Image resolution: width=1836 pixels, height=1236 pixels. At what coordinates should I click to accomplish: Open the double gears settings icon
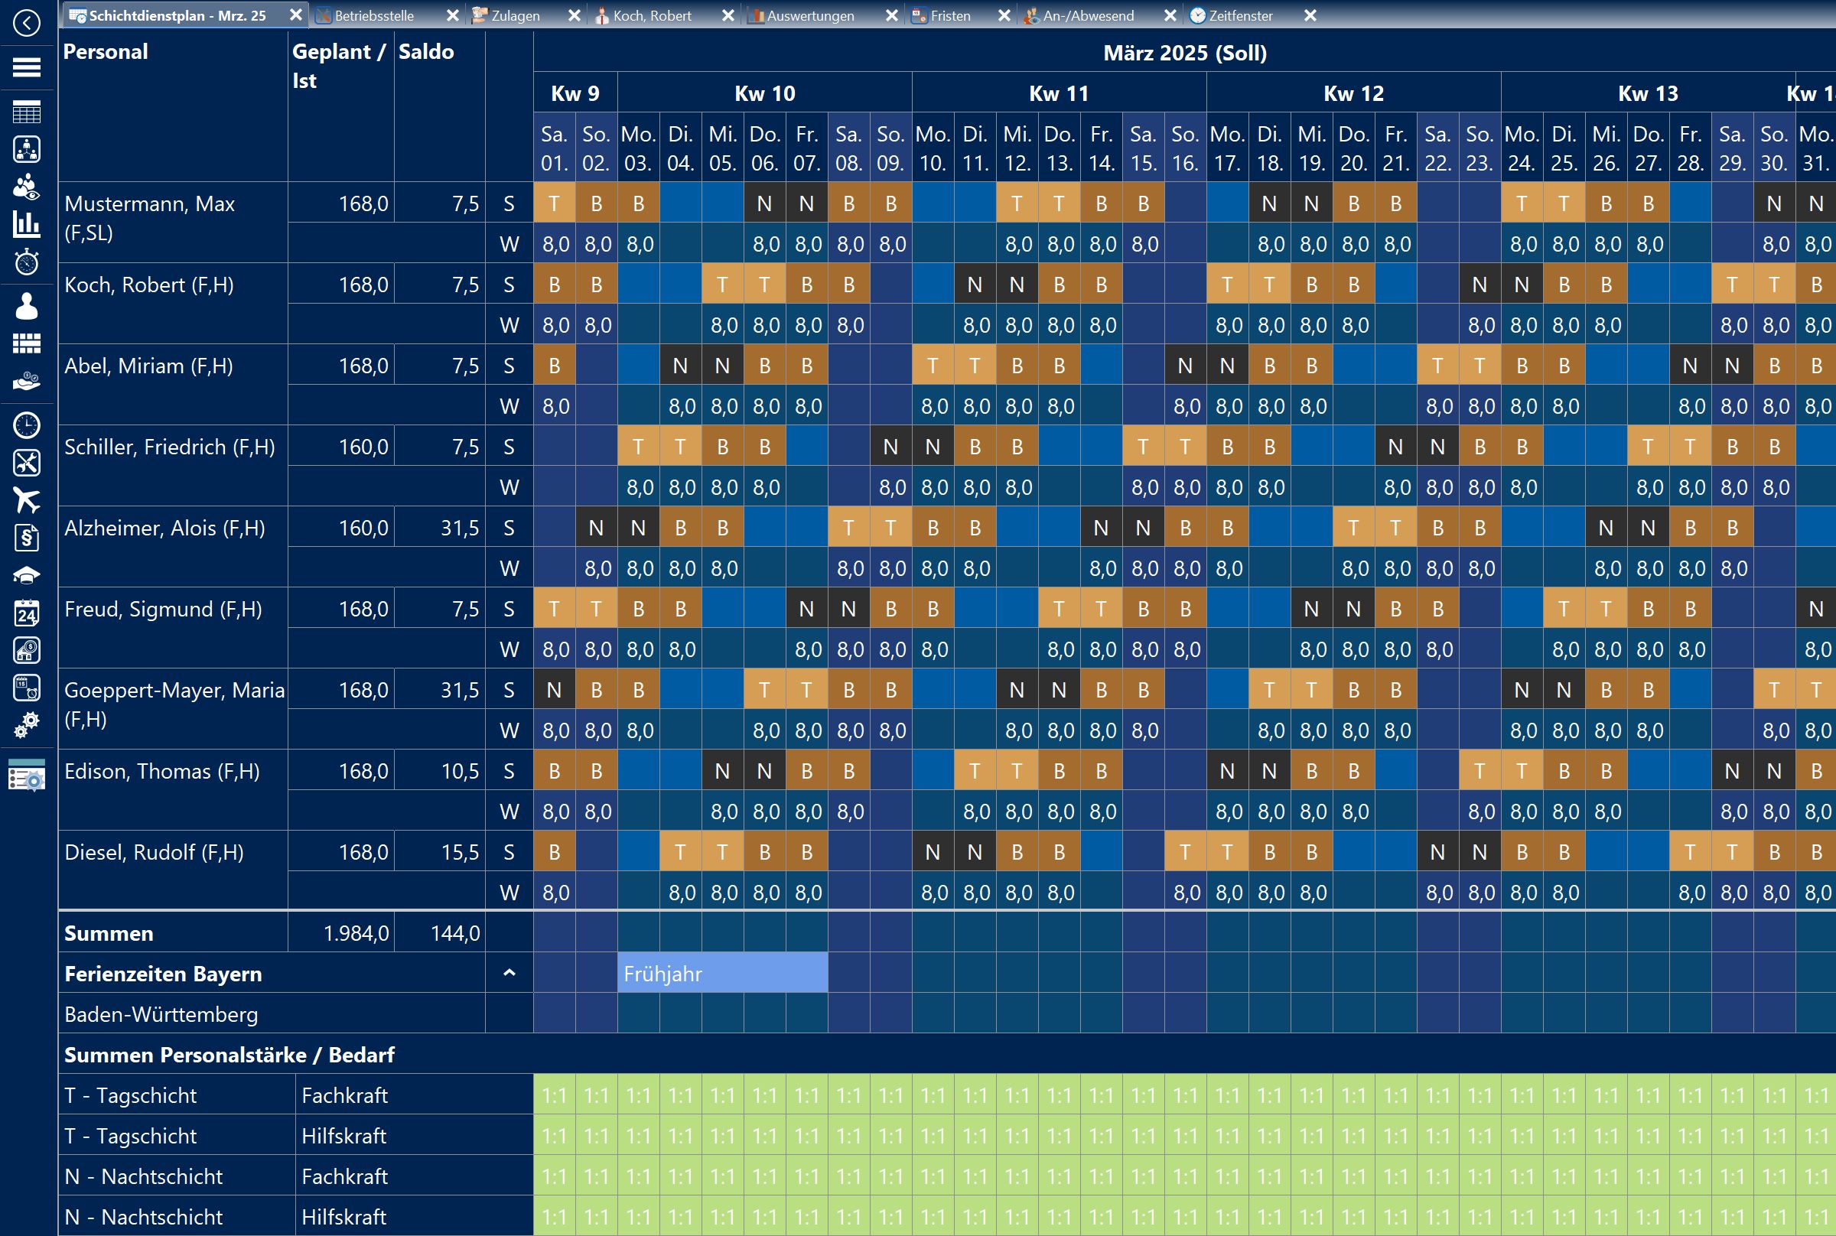click(x=27, y=724)
